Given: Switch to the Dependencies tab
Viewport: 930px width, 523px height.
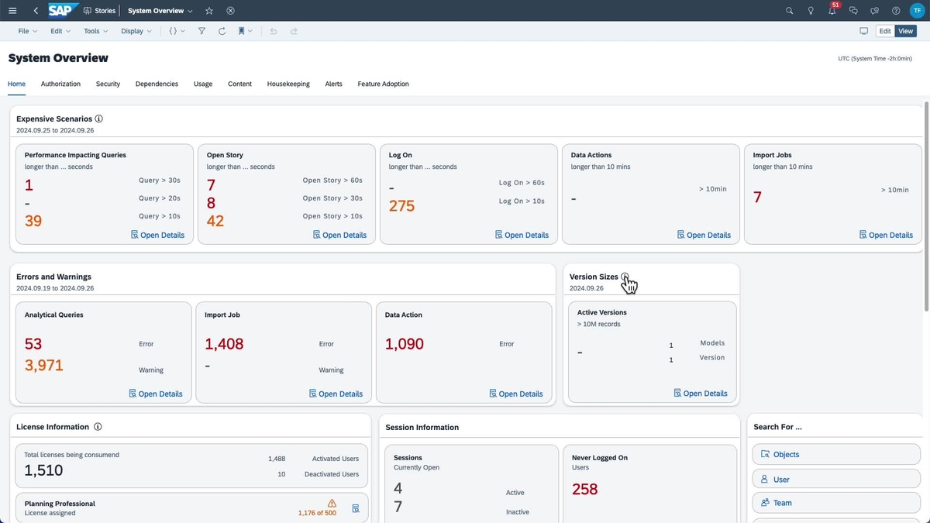Looking at the screenshot, I should click(x=157, y=84).
